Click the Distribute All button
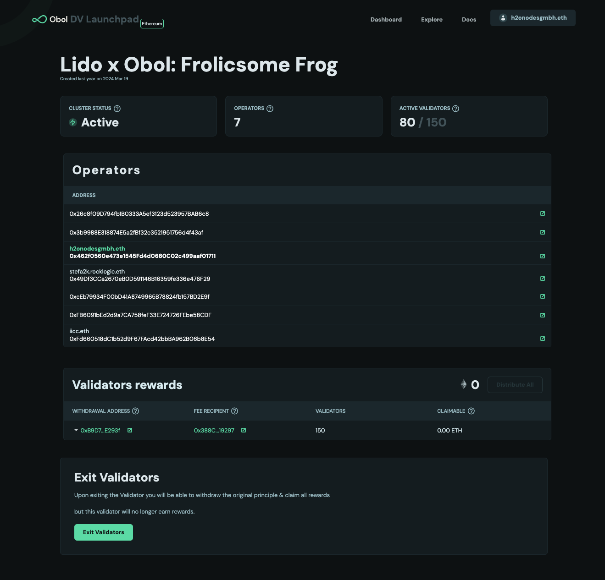Viewport: 605px width, 580px height. pyautogui.click(x=515, y=385)
